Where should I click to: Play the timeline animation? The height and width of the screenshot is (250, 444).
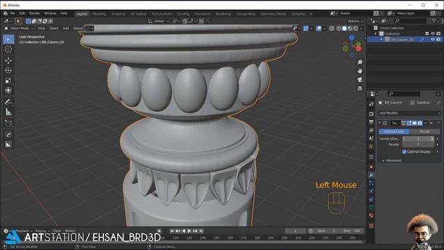coord(189,231)
